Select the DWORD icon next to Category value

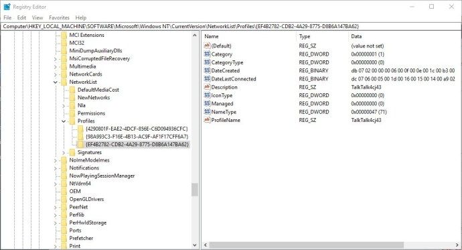[x=207, y=54]
